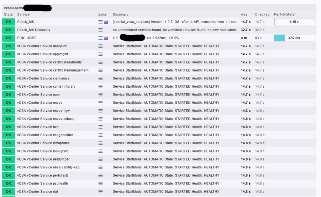Sort the table by the Checked column
This screenshot has width=321, height=197.
point(262,14)
